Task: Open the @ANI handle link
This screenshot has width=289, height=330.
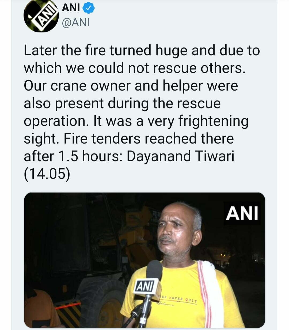Action: (75, 23)
